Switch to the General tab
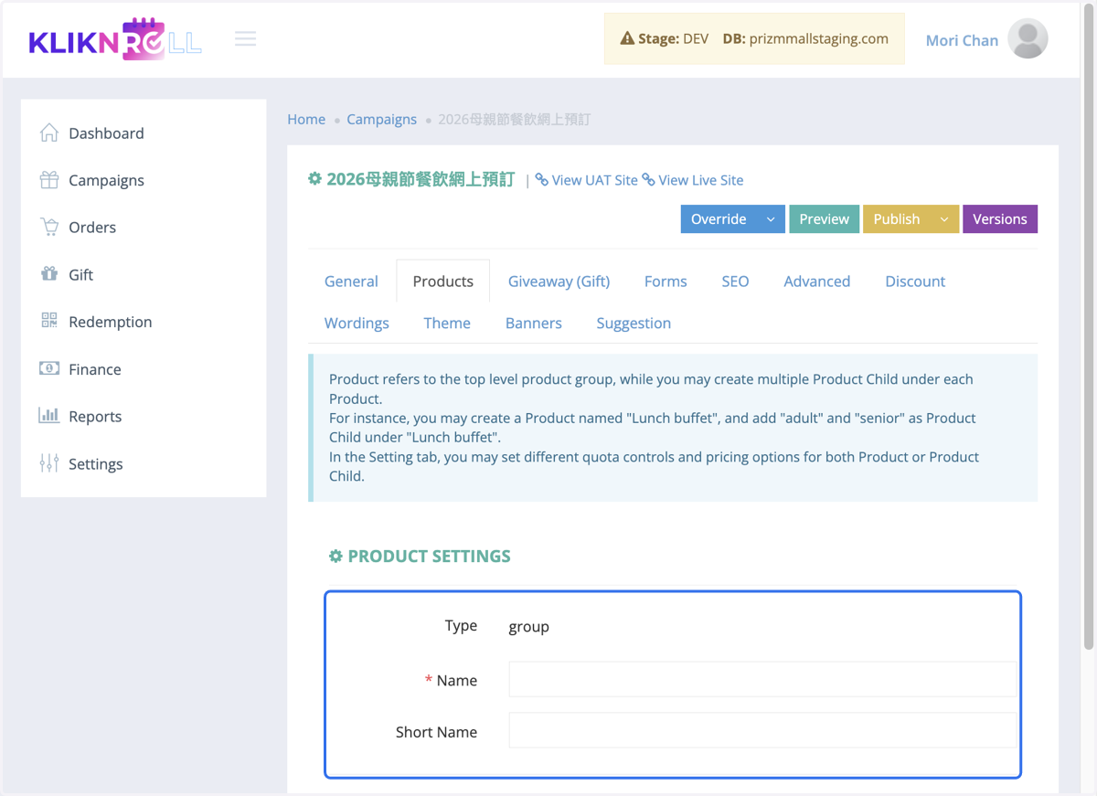Viewport: 1097px width, 796px height. point(351,281)
